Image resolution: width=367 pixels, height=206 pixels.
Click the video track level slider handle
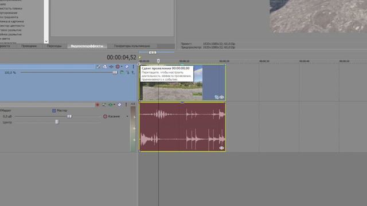(115, 73)
